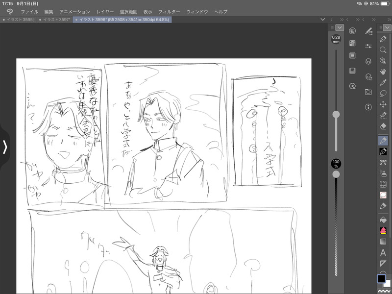Open the Color Set palette icon
This screenshot has height=294, width=392.
click(x=352, y=43)
